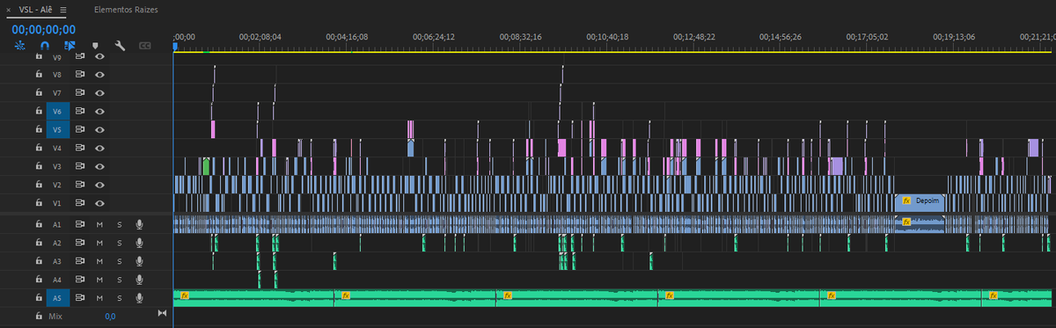
Task: Switch to VSL - Alê sequence tab
Action: 37,10
